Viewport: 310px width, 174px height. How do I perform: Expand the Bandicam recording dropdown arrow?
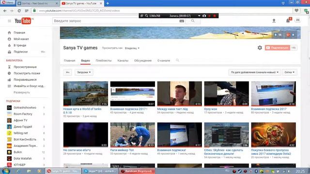point(199,16)
